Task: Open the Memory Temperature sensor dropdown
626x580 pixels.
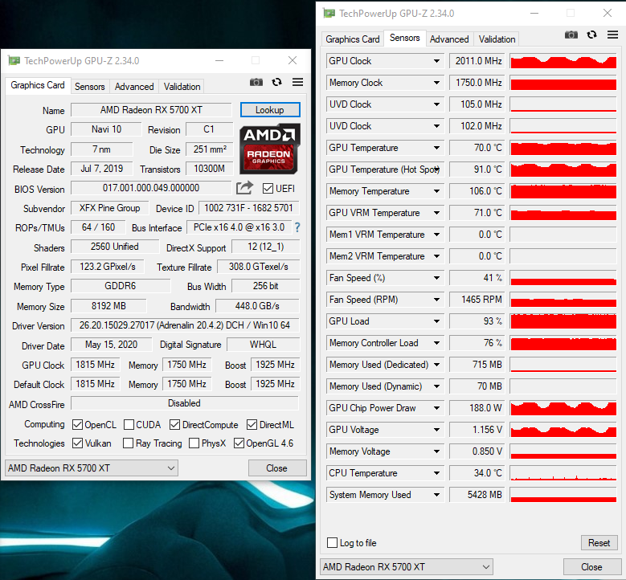Action: [x=437, y=191]
